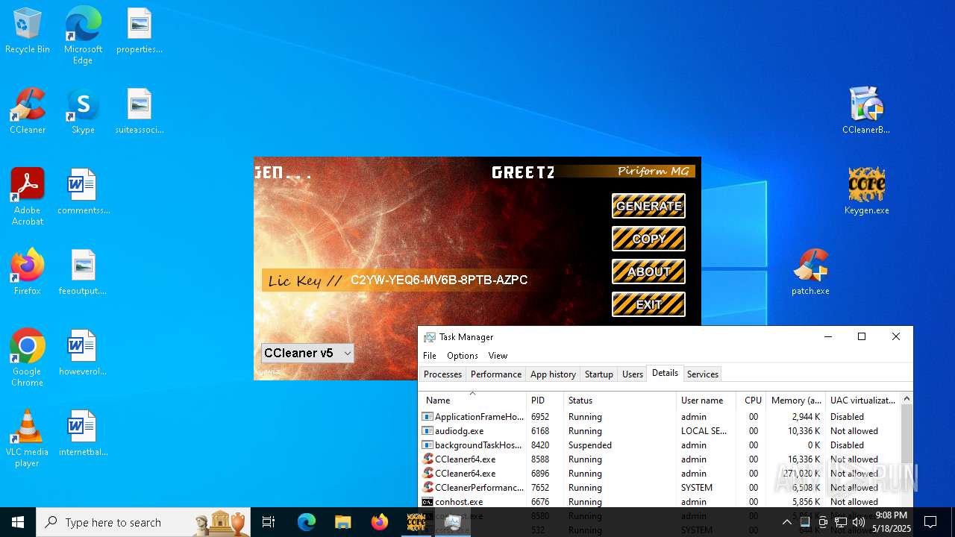Select the patch.exe desktop icon
The width and height of the screenshot is (955, 537).
click(811, 273)
